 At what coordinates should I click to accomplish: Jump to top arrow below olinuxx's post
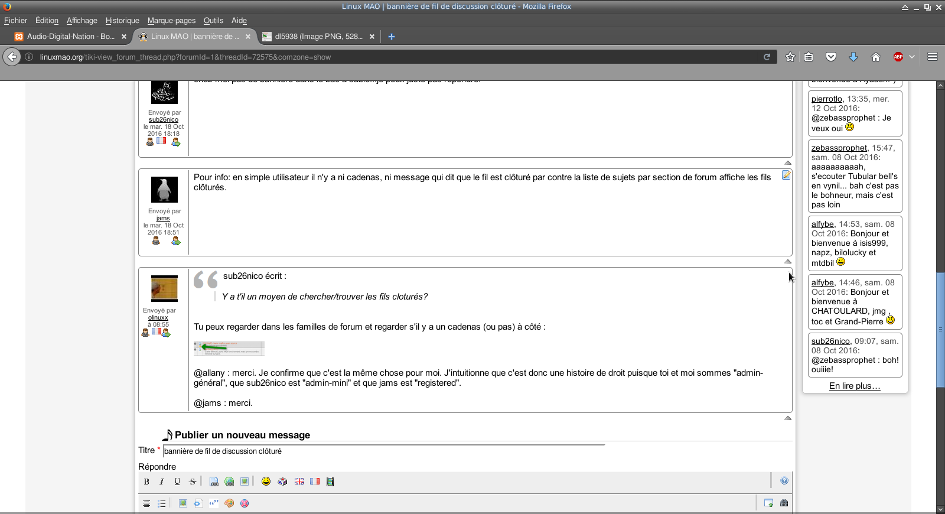click(788, 418)
